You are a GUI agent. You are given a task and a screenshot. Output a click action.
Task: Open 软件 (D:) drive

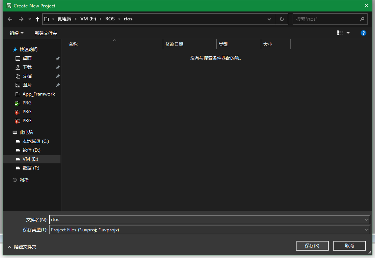click(x=31, y=150)
